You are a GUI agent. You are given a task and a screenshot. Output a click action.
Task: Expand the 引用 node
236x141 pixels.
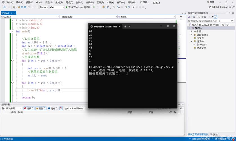point(192,31)
